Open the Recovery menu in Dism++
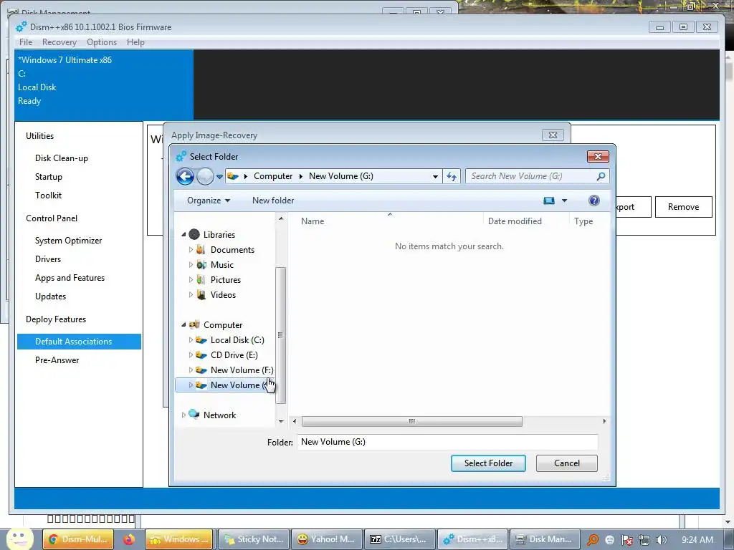This screenshot has width=734, height=550. (x=59, y=42)
